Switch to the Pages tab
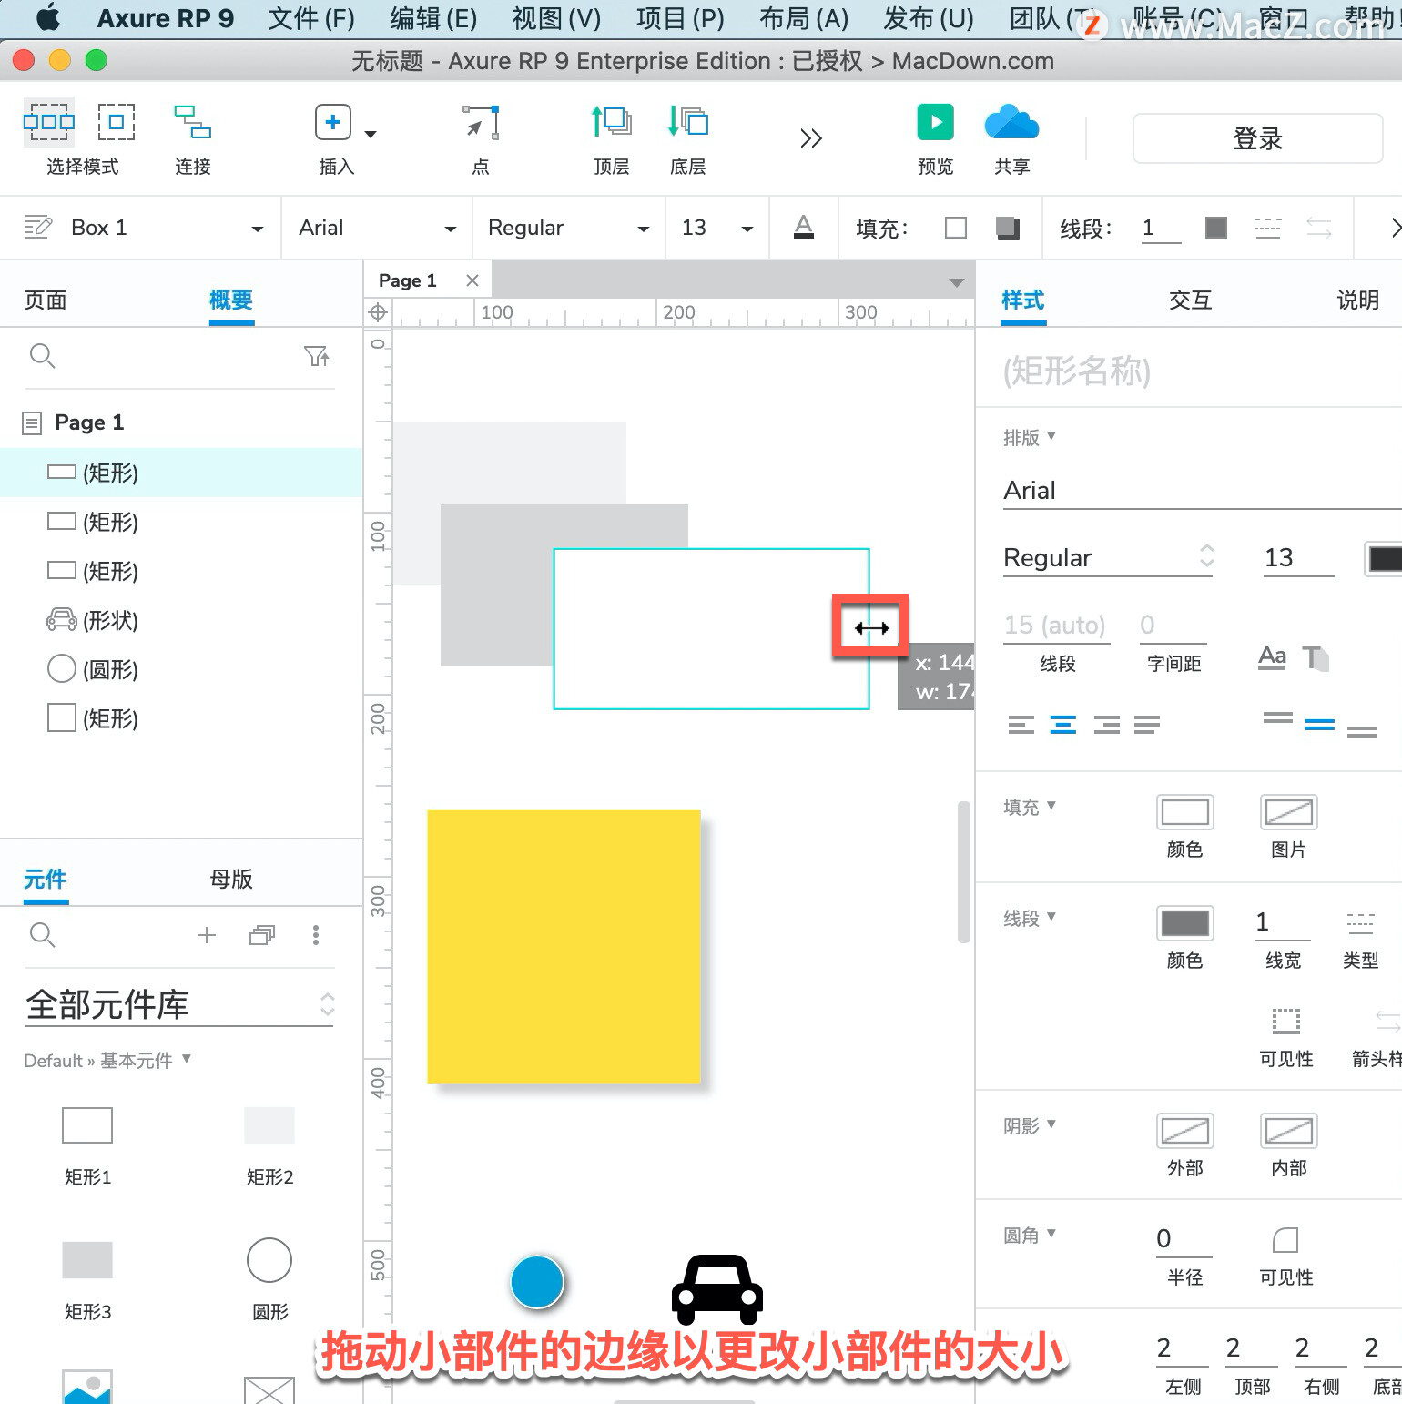Viewport: 1402px width, 1404px height. (46, 300)
